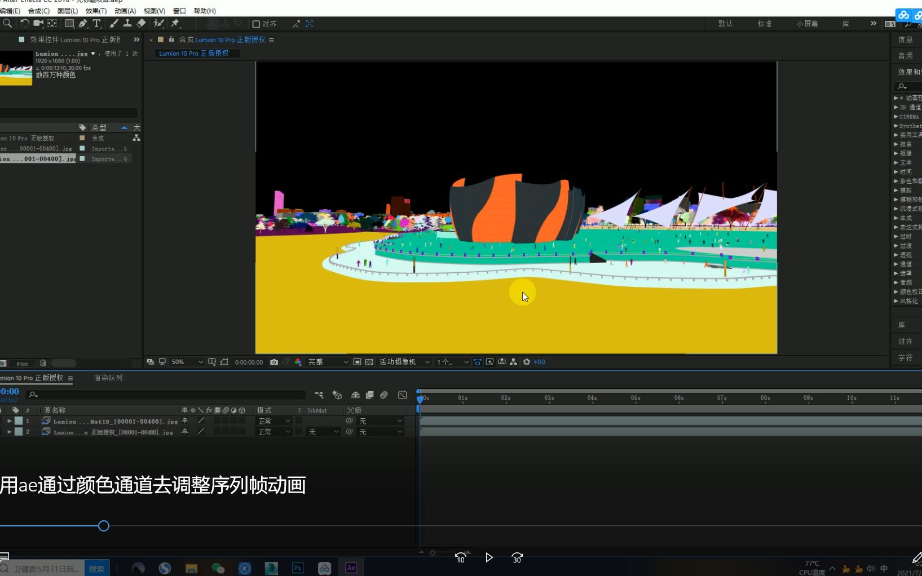Image resolution: width=922 pixels, height=576 pixels.
Task: Open the 图层(L) menu
Action: 68,11
